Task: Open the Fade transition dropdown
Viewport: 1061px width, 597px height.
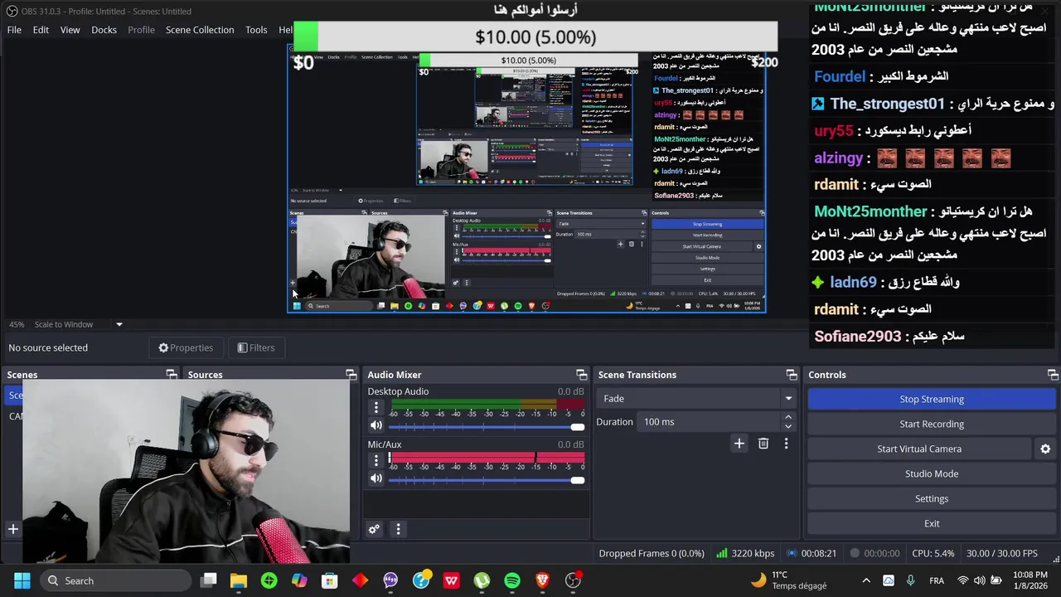Action: coord(696,399)
